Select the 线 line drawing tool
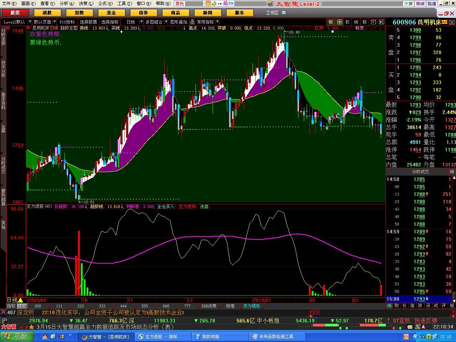Image resolution: width=456 pixels, height=342 pixels. [x=356, y=22]
